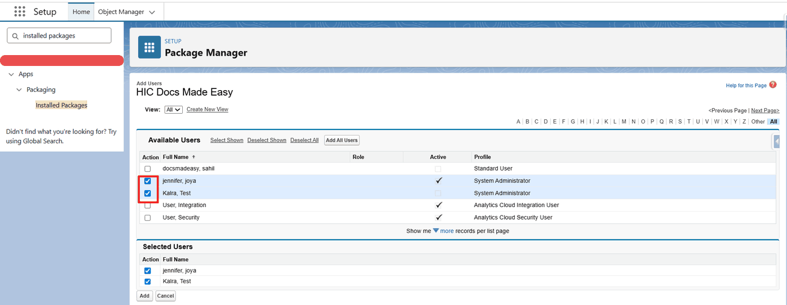Check the box for User, Security
Image resolution: width=787 pixels, height=305 pixels.
[148, 218]
